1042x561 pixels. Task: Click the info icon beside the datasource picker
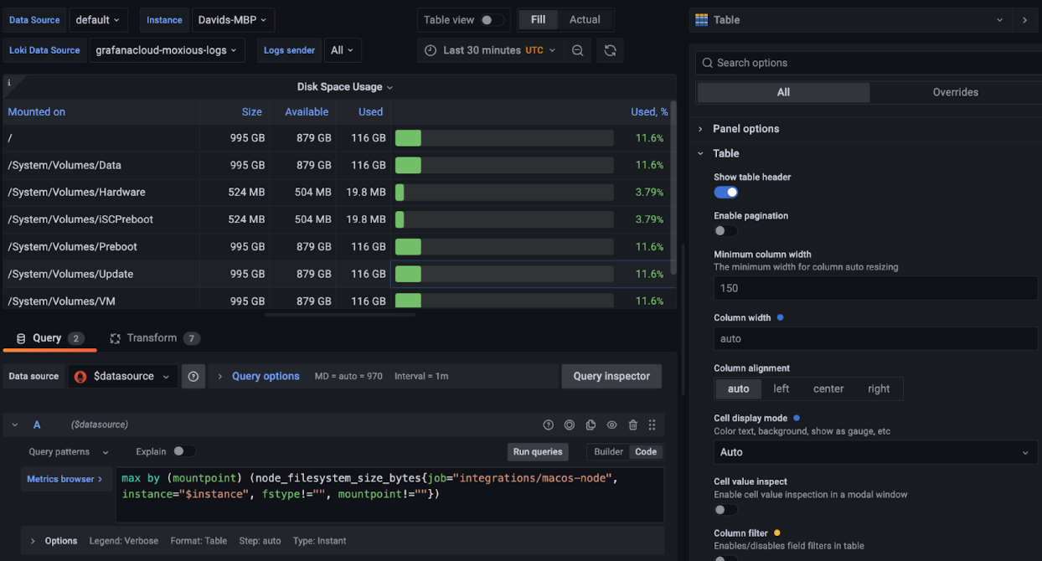click(x=193, y=376)
